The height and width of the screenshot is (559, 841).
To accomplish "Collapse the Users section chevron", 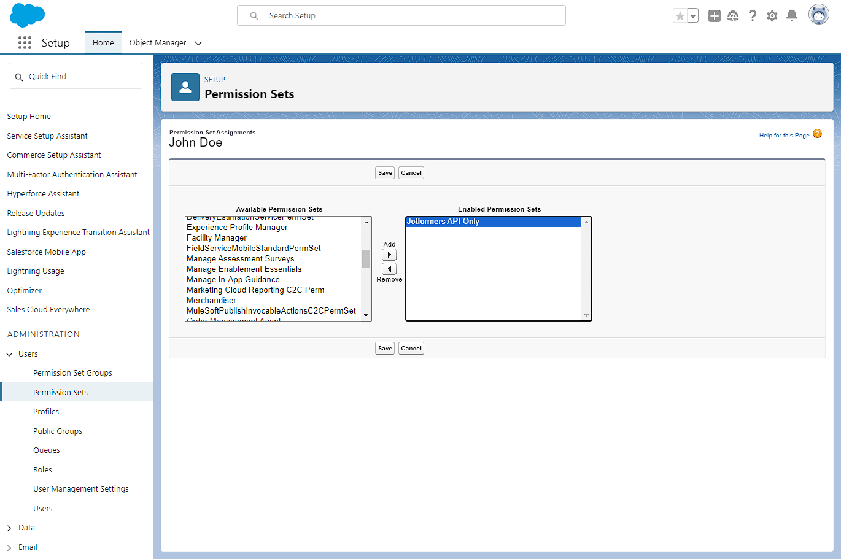I will pos(9,354).
